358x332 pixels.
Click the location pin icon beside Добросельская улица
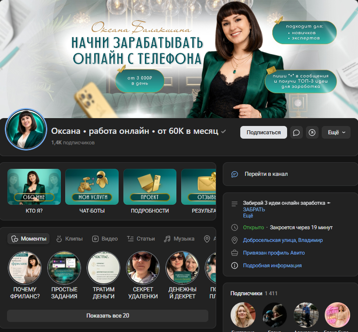point(235,240)
